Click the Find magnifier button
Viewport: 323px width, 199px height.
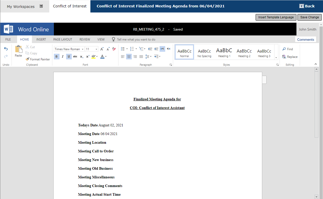pyautogui.click(x=288, y=49)
